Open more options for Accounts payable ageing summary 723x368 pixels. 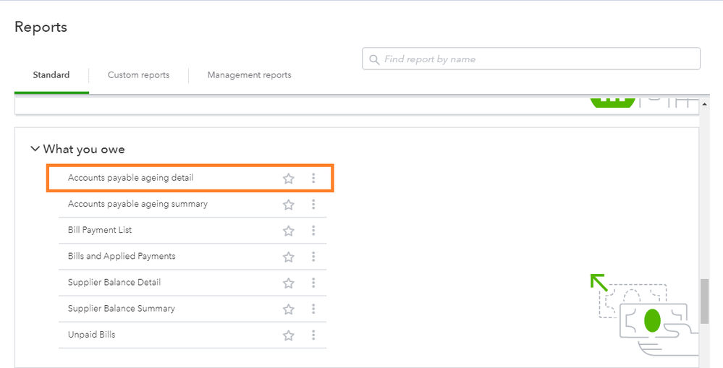(x=313, y=204)
